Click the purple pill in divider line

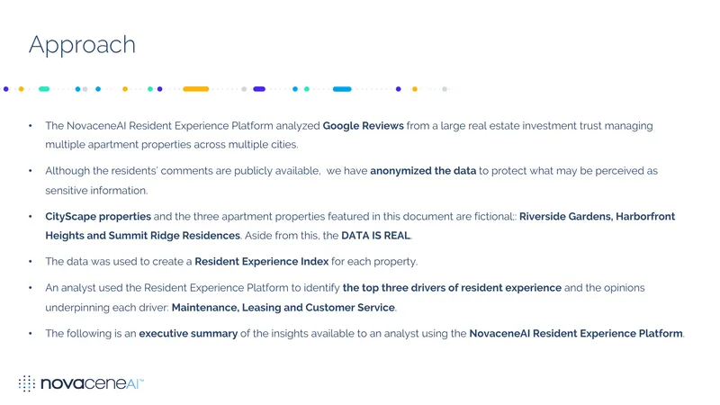pos(259,89)
